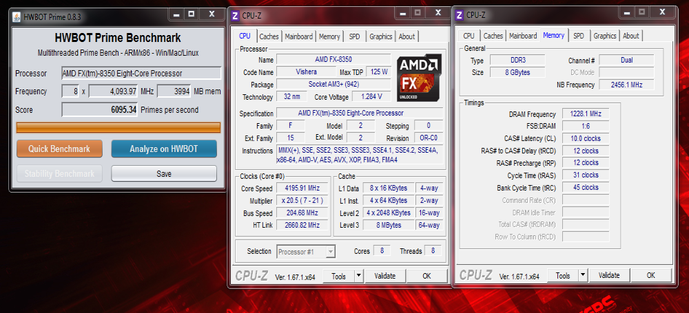Click Validate in the CPU-Z CPU window
This screenshot has width=689, height=313.
pyautogui.click(x=385, y=276)
